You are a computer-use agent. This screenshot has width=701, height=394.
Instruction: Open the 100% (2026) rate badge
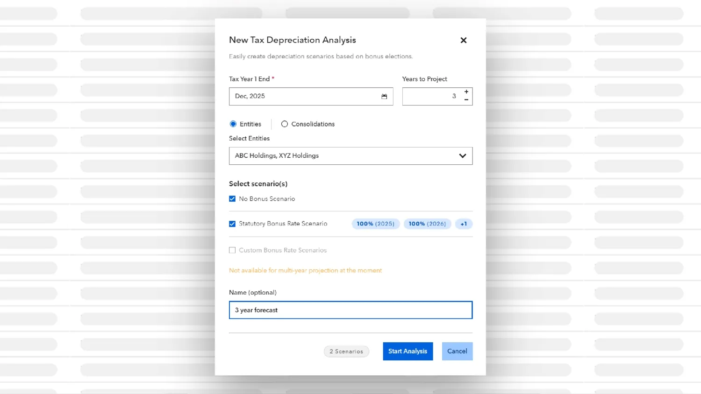click(428, 224)
